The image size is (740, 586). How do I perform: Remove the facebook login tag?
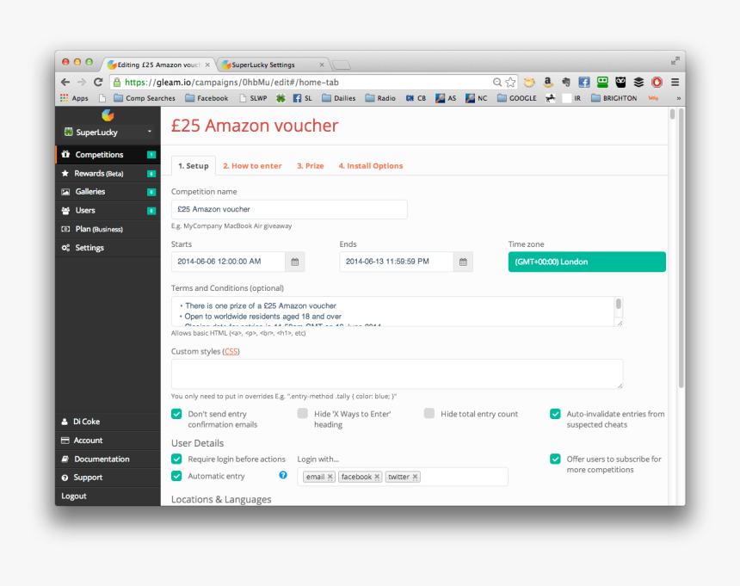377,477
